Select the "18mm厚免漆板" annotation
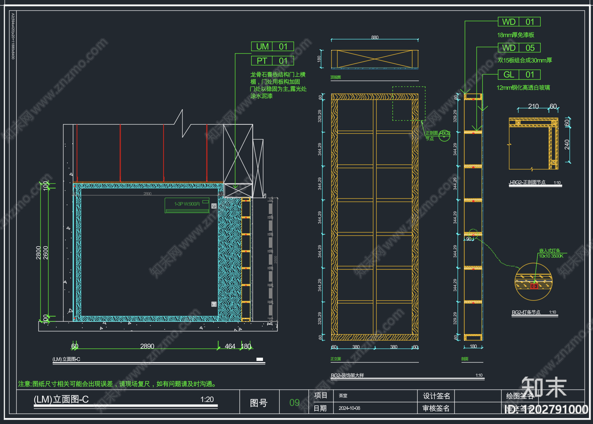Screen dimensions: 593x424 pyautogui.click(x=516, y=35)
